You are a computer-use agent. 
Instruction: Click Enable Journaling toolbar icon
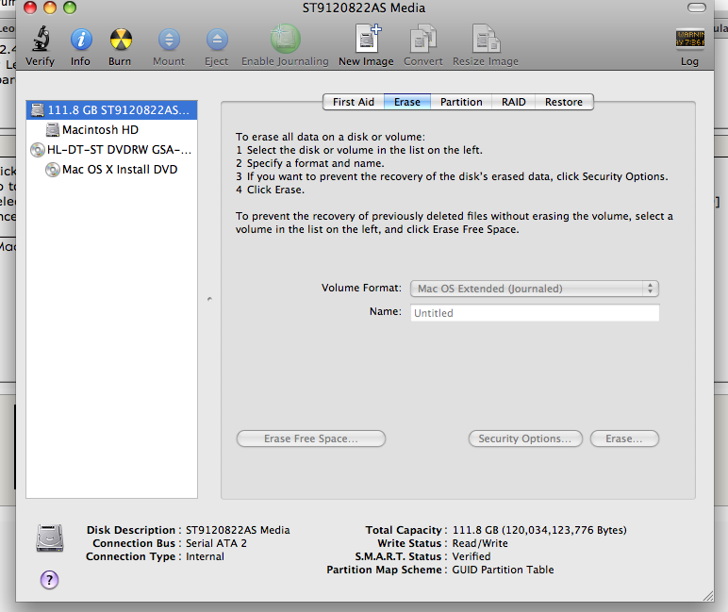285,39
